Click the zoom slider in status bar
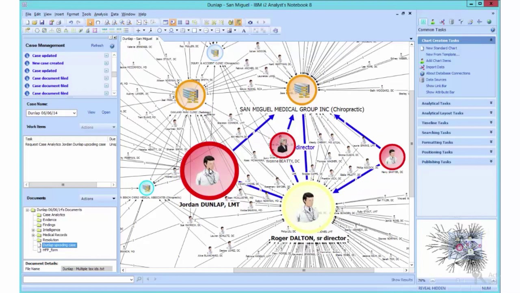 (457, 280)
